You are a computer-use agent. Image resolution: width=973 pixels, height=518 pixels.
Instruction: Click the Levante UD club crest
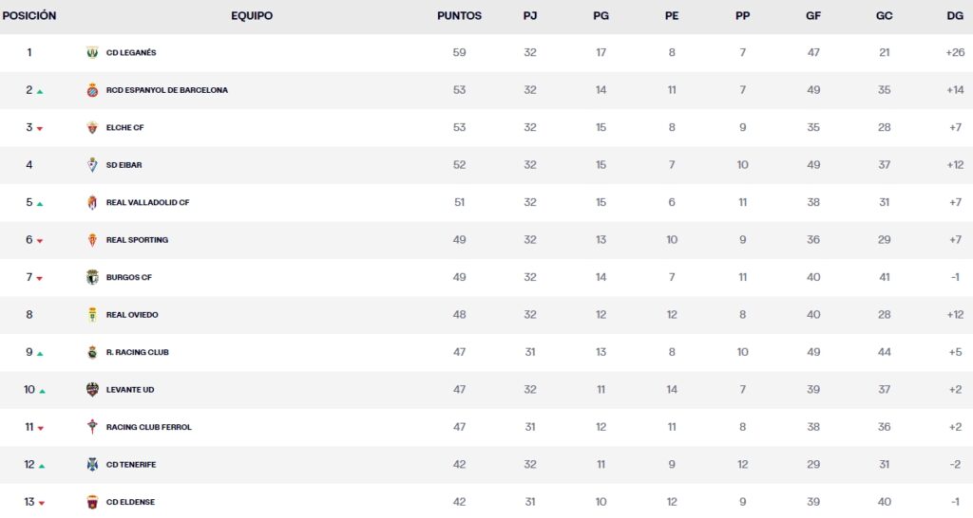pos(92,390)
